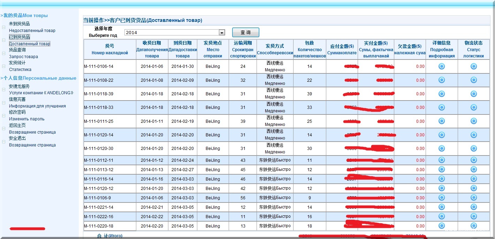Open 未到货货品 undelivered goods page
Viewport: 495px width, 239px height.
(20, 24)
